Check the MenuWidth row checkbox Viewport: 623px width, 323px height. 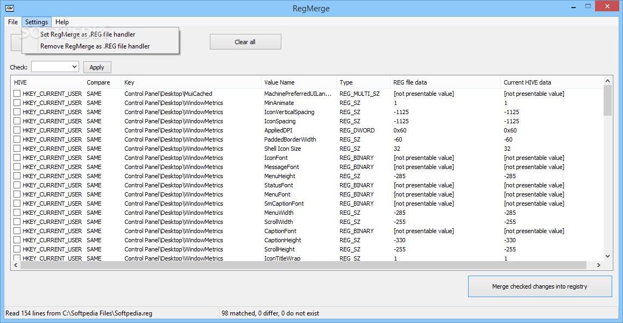pyautogui.click(x=17, y=213)
